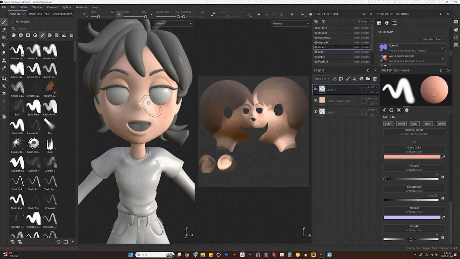Toggle the color material channel
460x259 pixels.
388,124
